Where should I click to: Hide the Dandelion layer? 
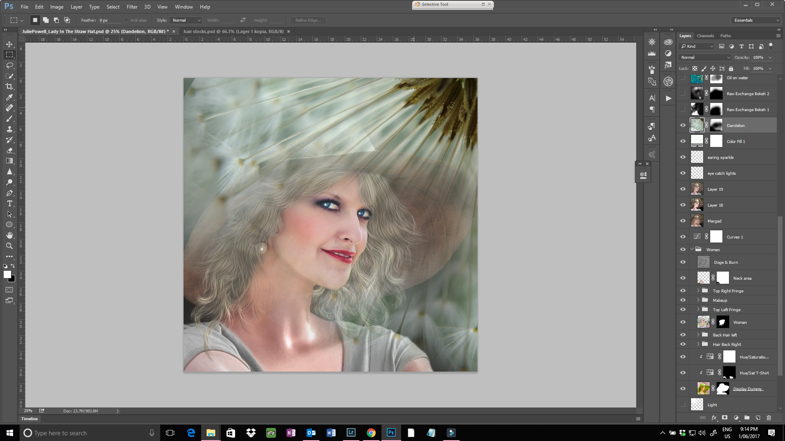pos(683,125)
